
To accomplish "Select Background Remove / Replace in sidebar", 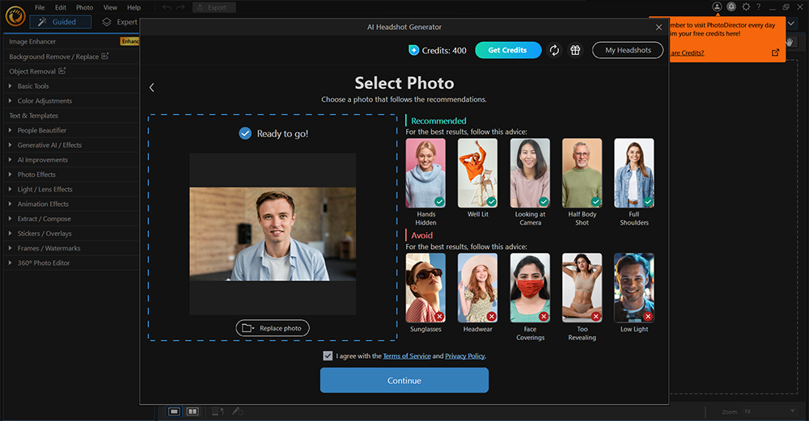I will click(71, 57).
